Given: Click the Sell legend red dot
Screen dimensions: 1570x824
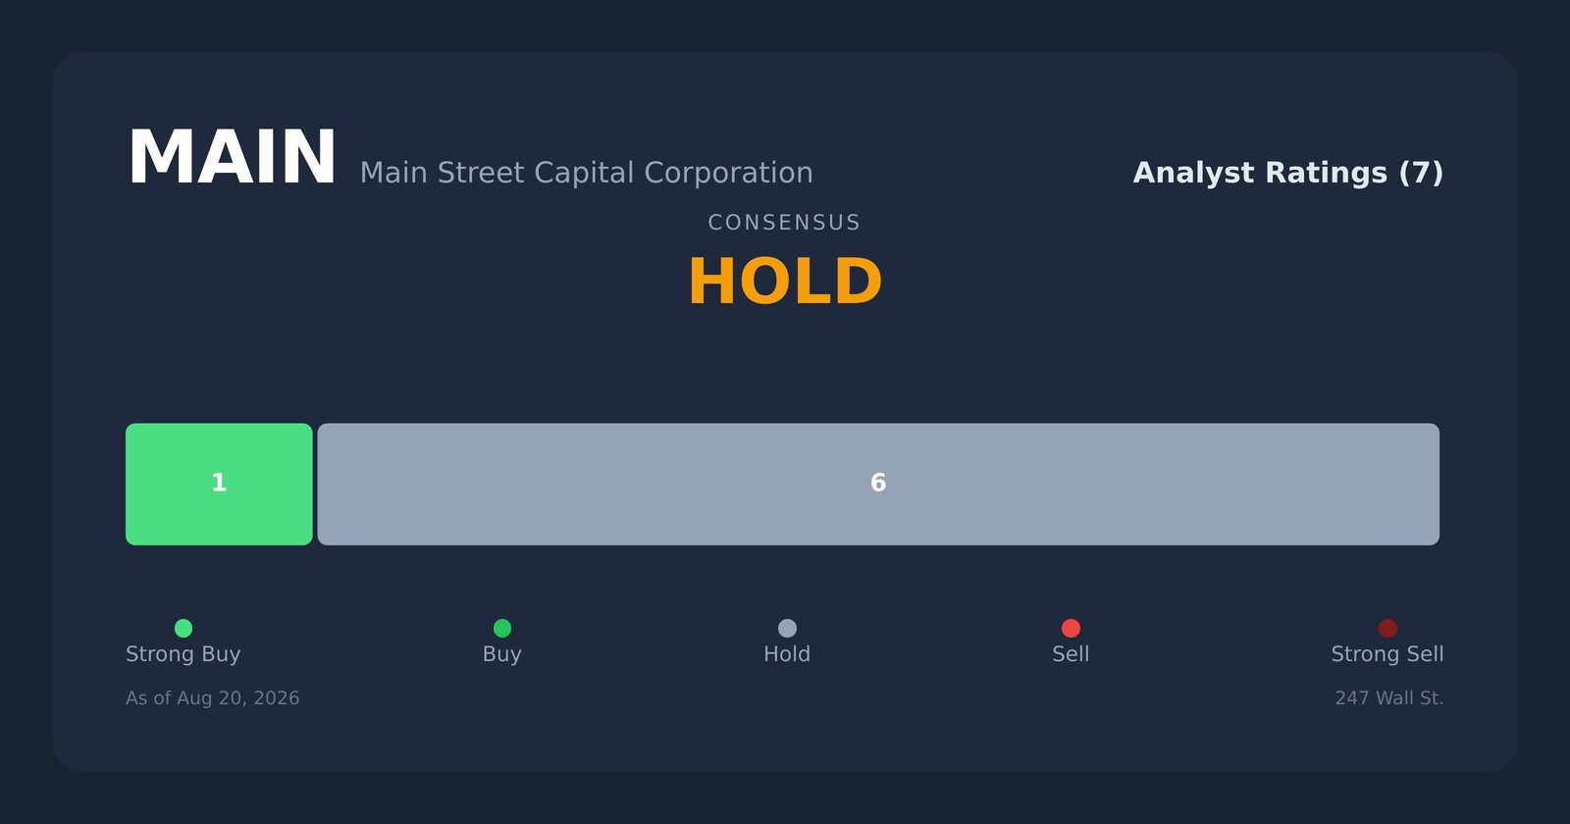Looking at the screenshot, I should (x=1071, y=628).
